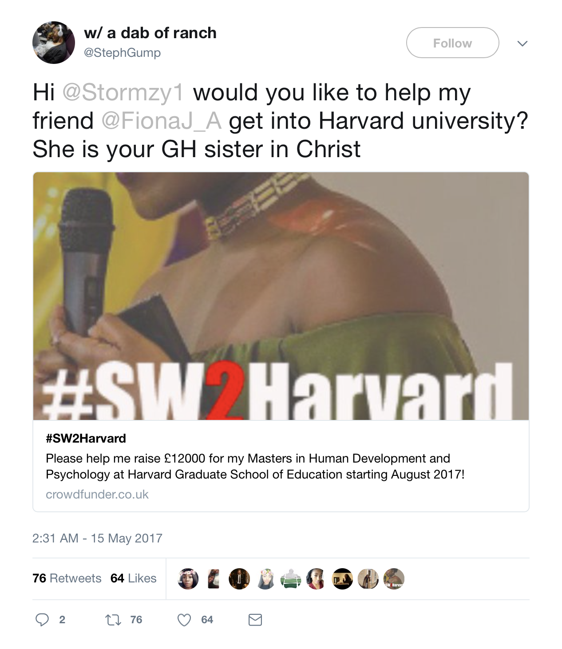Open the #SW2Harvard card image

pos(281,296)
